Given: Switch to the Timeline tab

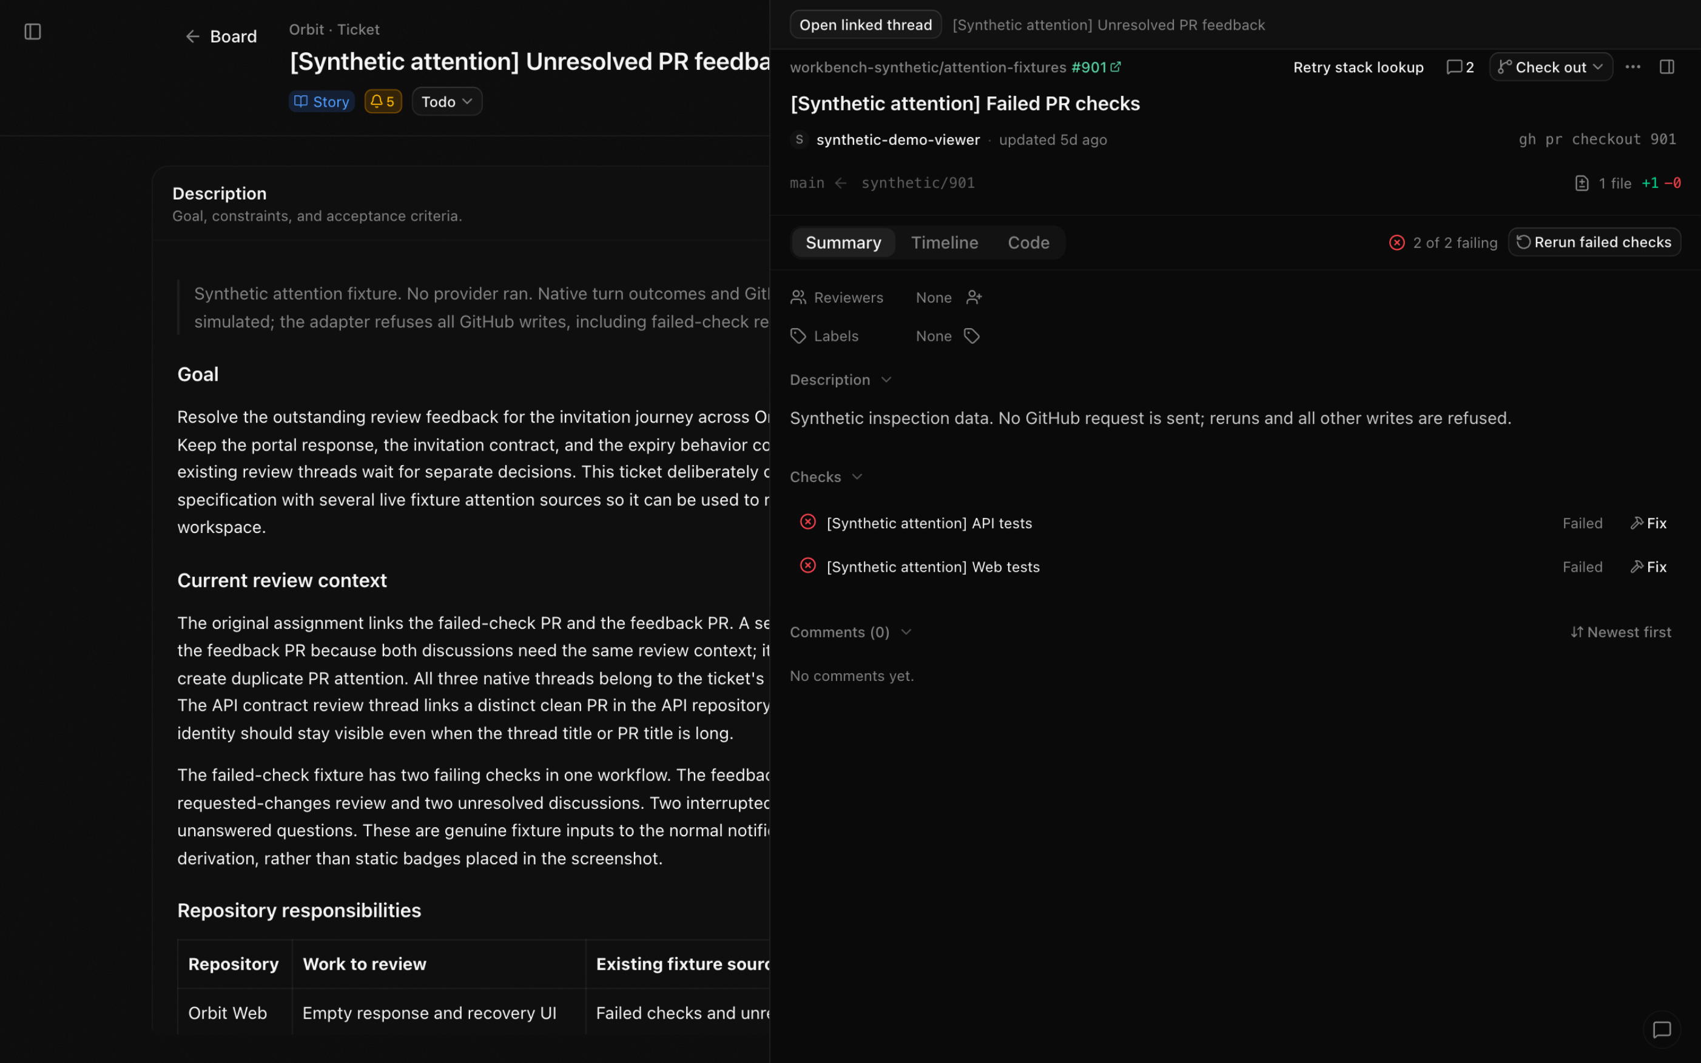Looking at the screenshot, I should click(945, 243).
